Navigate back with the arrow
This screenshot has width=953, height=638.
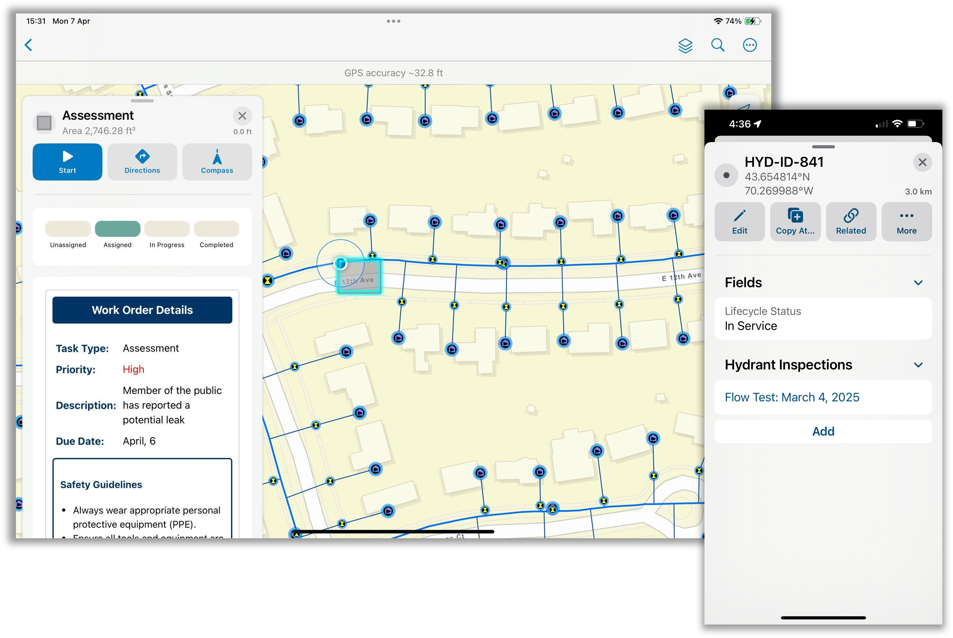click(28, 45)
